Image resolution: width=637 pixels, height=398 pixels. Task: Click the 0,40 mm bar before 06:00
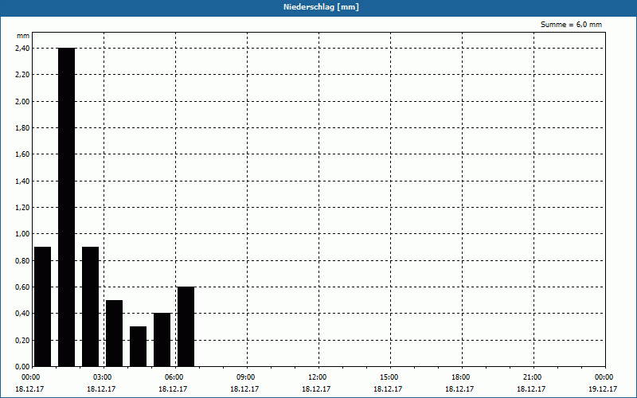tap(162, 340)
